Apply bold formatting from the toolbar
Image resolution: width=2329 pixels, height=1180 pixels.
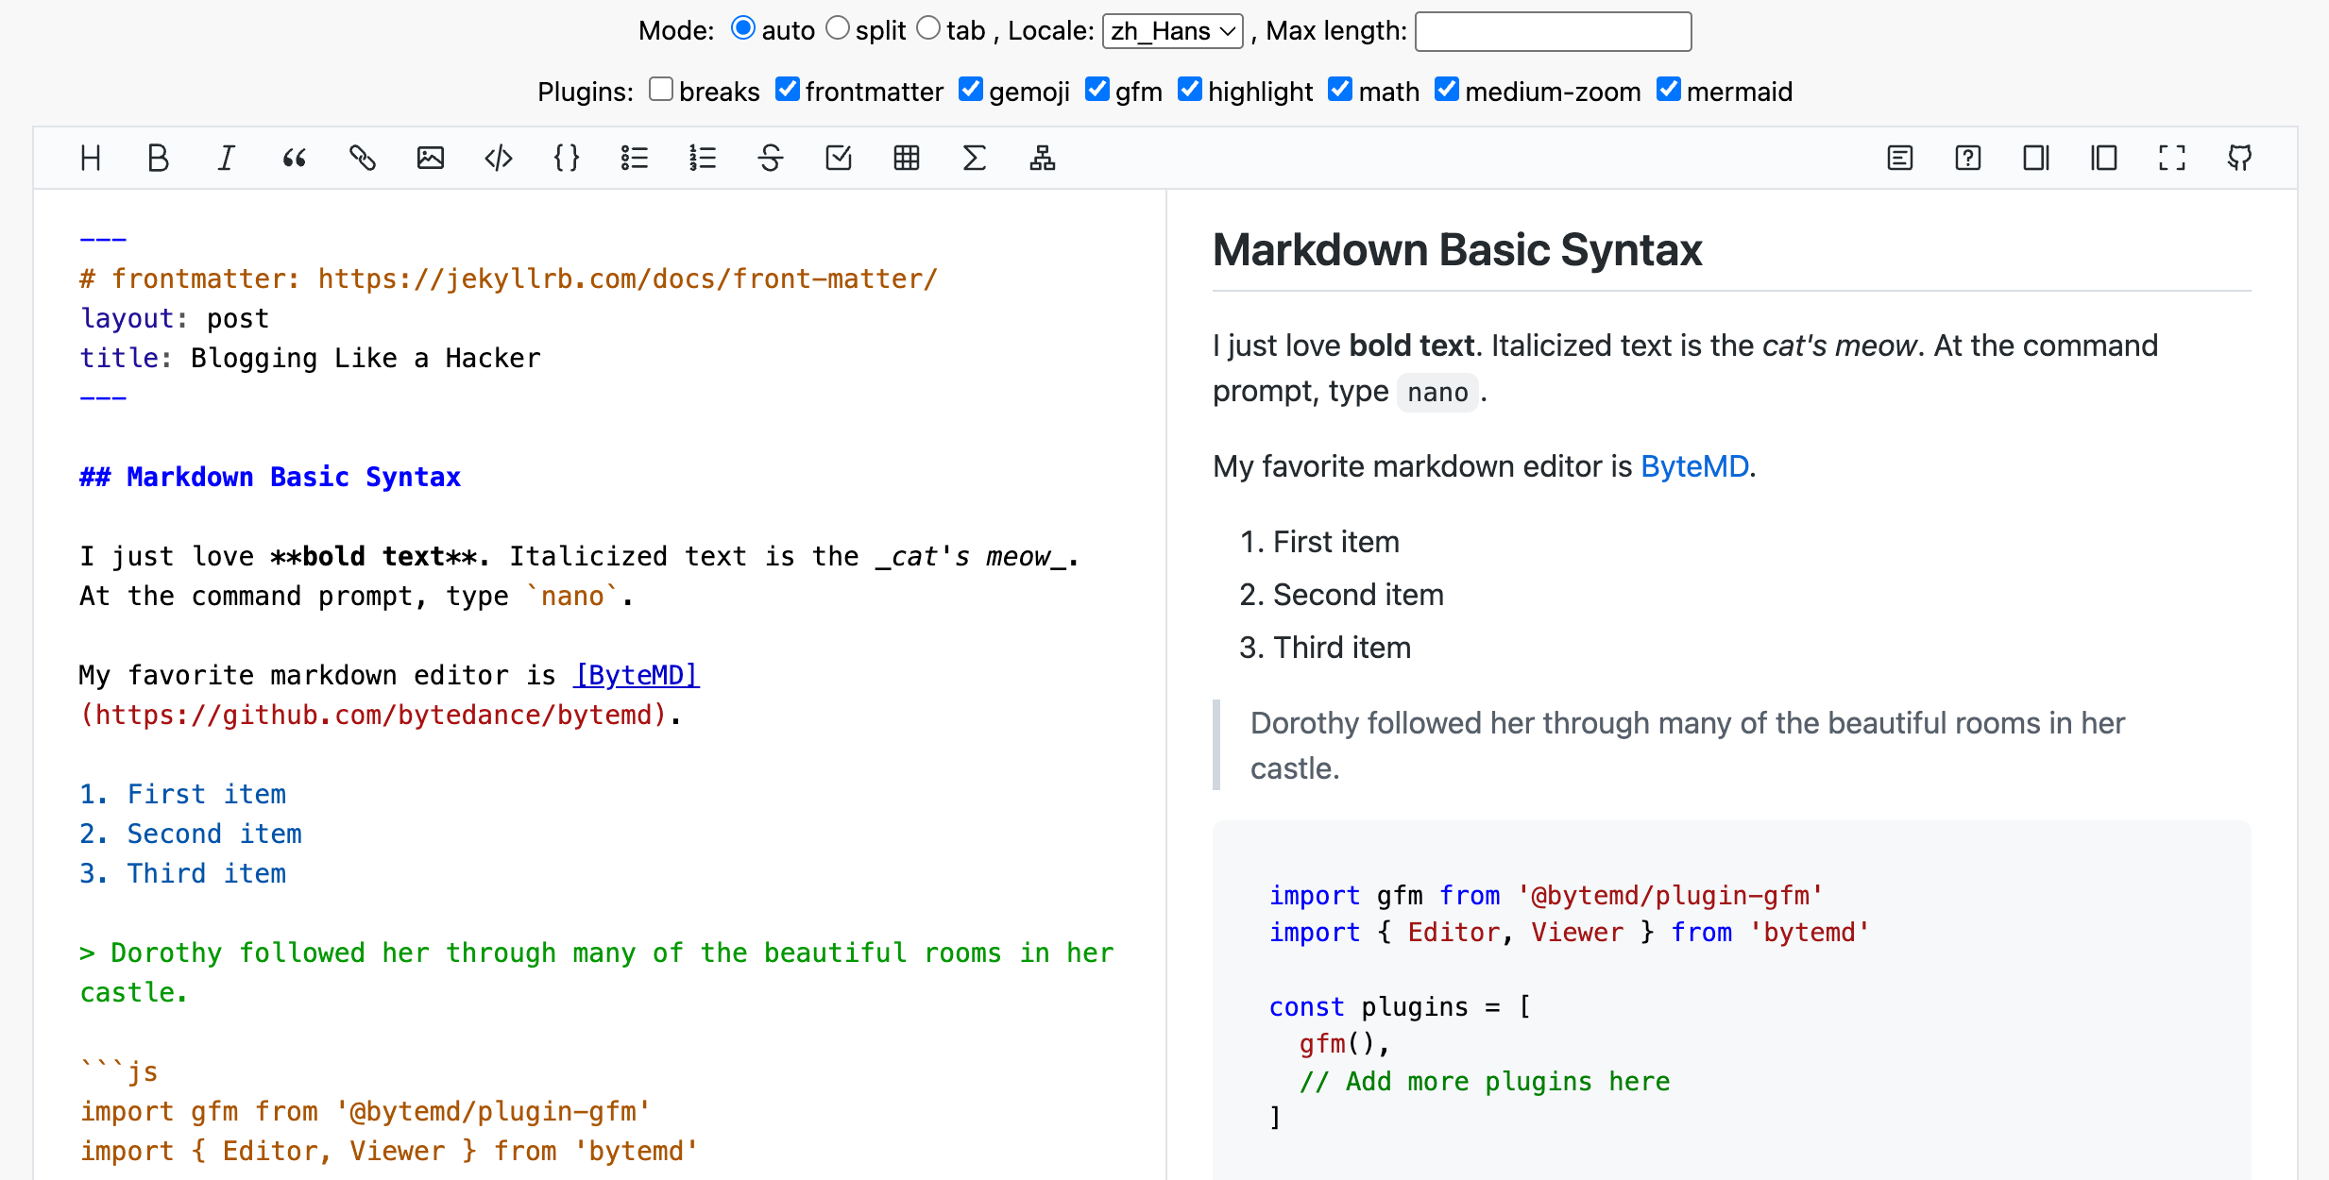(159, 158)
